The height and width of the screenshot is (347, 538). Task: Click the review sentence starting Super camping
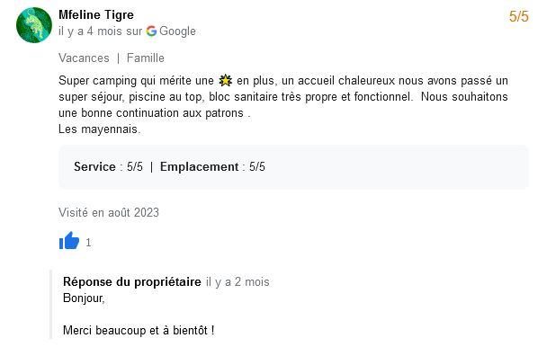(283, 97)
